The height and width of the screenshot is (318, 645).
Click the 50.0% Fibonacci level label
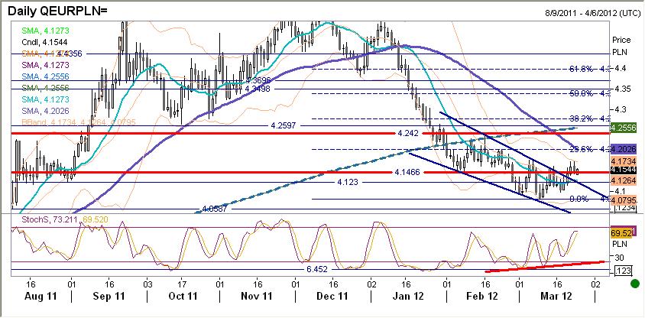click(x=582, y=93)
